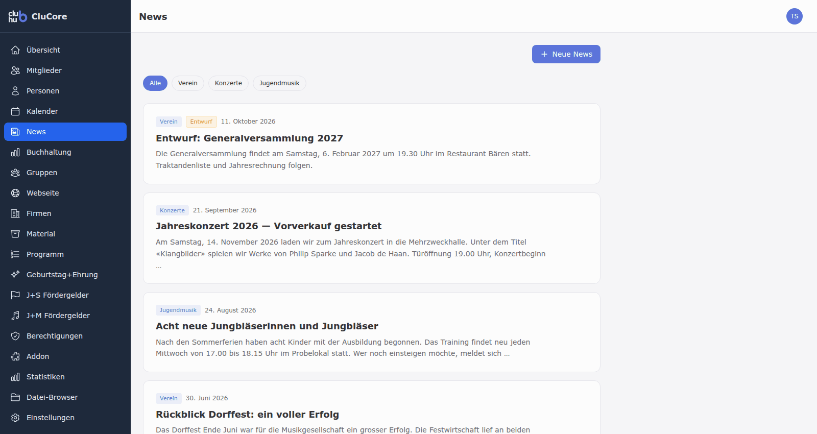This screenshot has height=434, width=817.
Task: Click the flag icon beside J+S Fördergelder
Action: point(15,295)
